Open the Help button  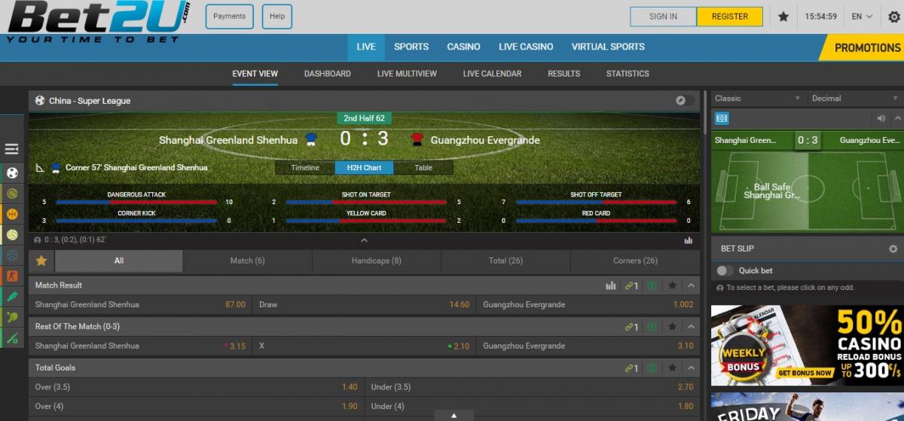click(x=277, y=17)
